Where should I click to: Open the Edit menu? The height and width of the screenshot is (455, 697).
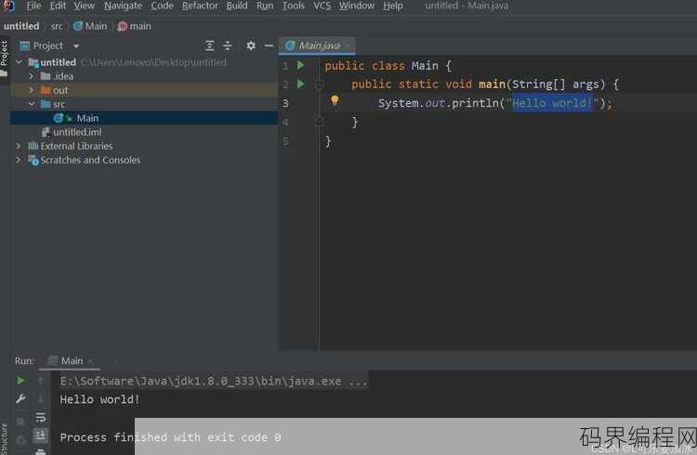[58, 6]
